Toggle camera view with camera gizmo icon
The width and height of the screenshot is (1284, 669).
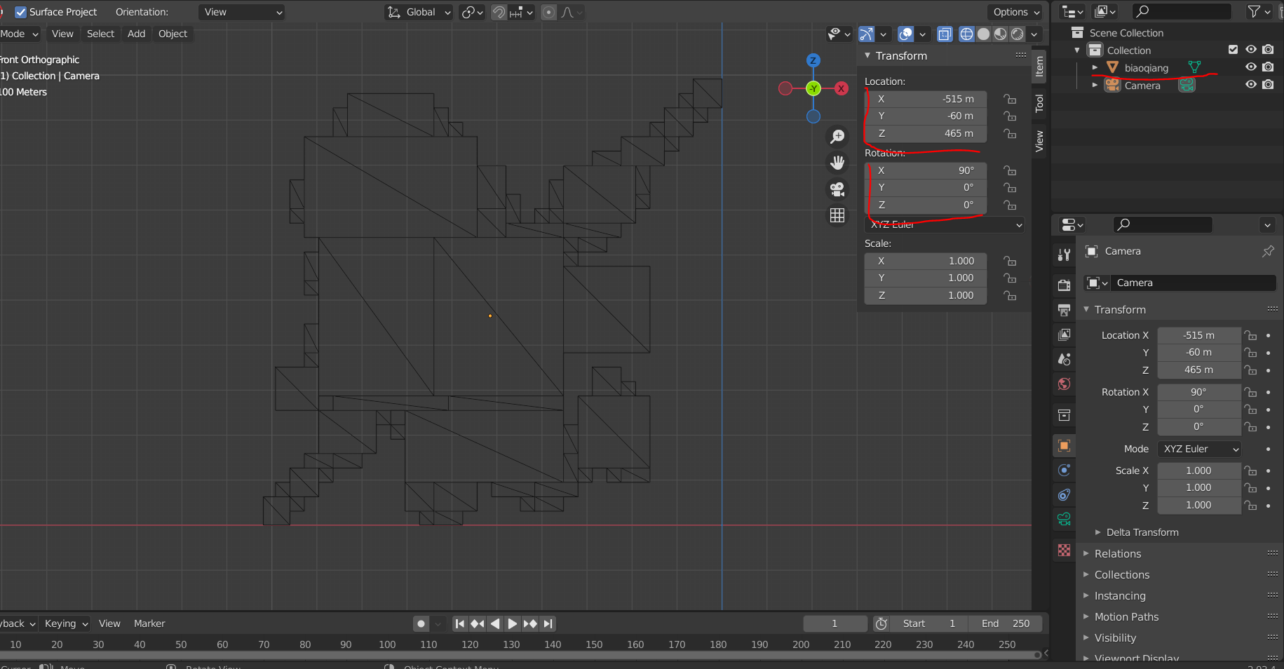837,189
